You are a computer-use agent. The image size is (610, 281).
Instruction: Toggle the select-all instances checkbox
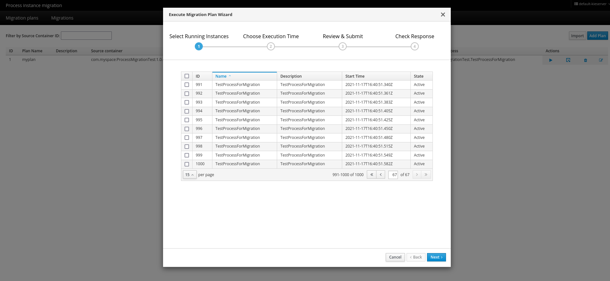coord(187,76)
